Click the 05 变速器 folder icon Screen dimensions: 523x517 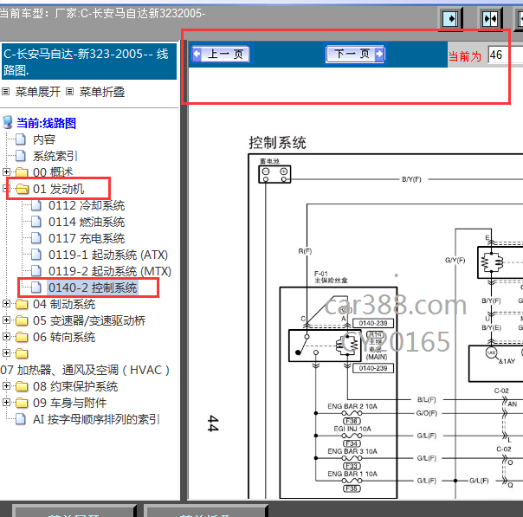[22, 320]
